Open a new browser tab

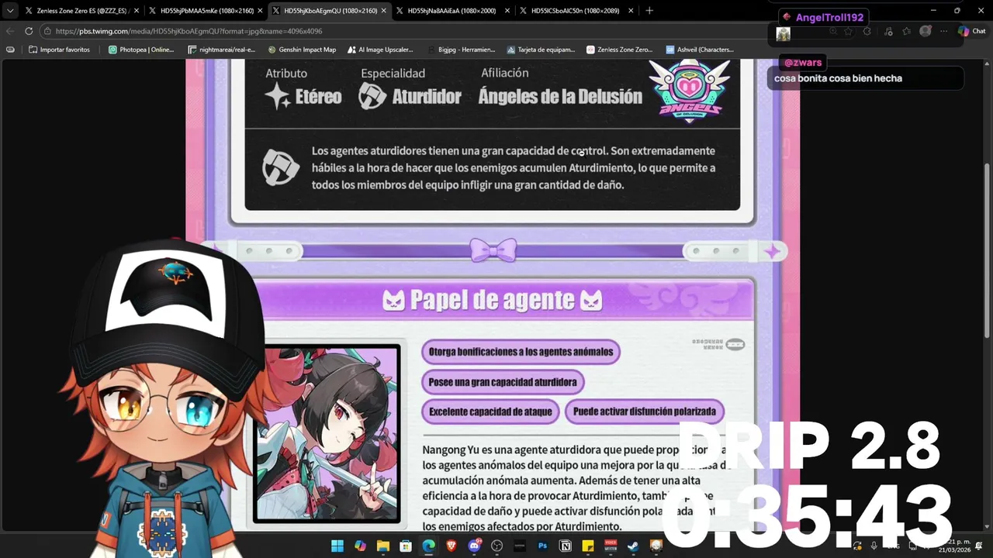click(649, 11)
